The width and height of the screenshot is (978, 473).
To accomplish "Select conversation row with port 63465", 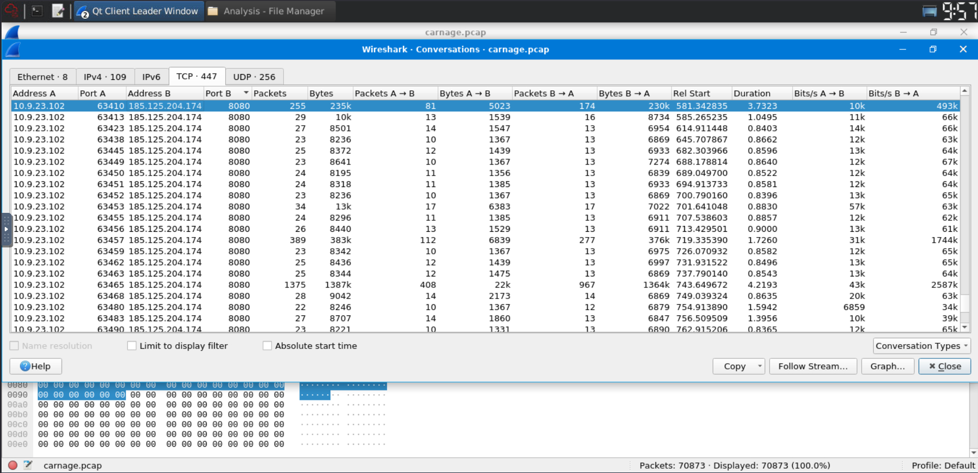I will tap(486, 285).
